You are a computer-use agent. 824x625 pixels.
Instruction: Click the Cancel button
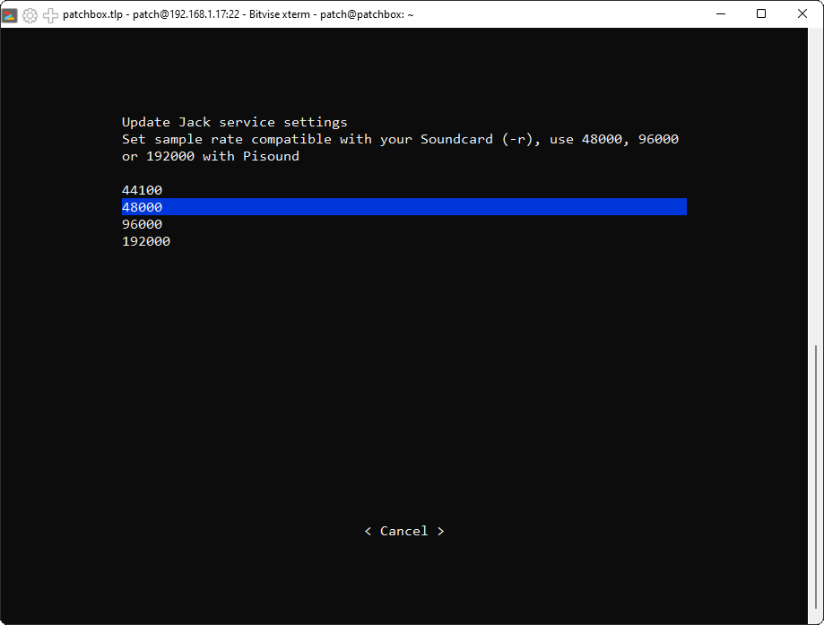click(404, 531)
